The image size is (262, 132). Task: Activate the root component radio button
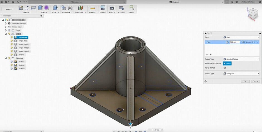pyautogui.click(x=25, y=20)
